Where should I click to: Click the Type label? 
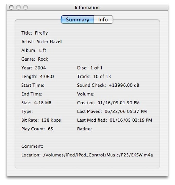click(27, 112)
